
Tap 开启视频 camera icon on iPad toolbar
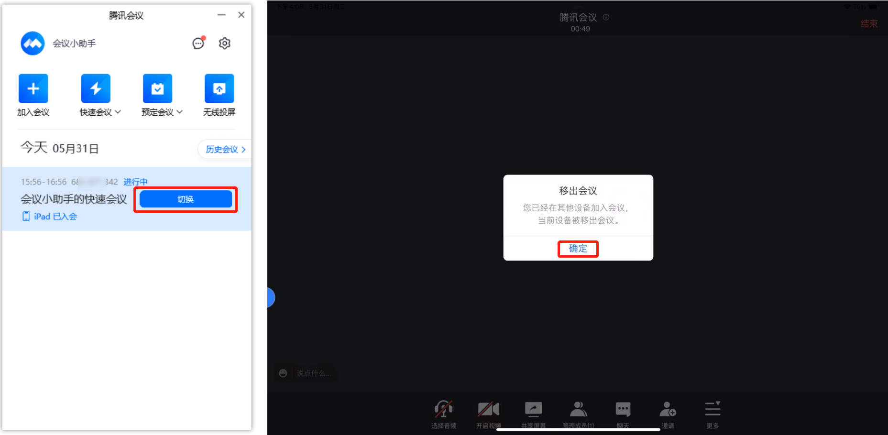click(x=488, y=410)
